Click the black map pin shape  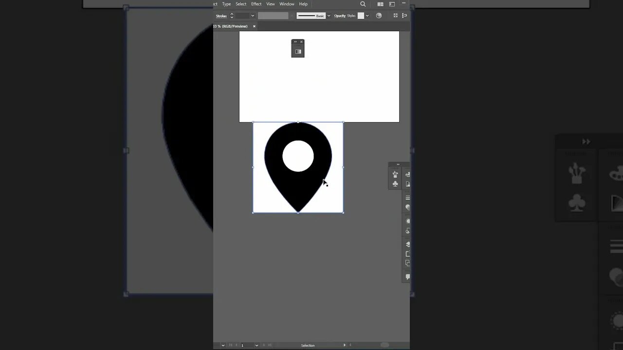pos(298,192)
